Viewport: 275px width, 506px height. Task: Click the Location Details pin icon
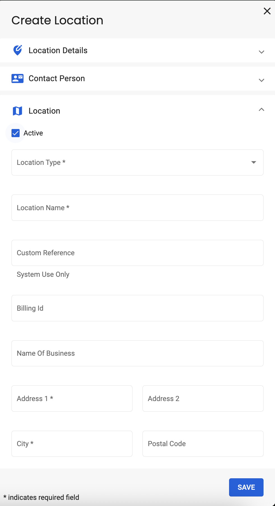tap(18, 50)
